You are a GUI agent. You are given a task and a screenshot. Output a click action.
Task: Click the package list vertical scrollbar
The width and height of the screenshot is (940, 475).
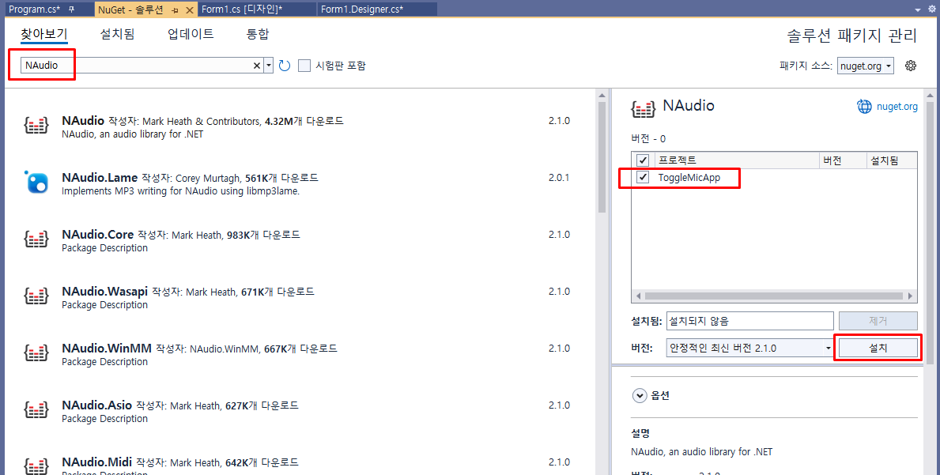(602, 157)
